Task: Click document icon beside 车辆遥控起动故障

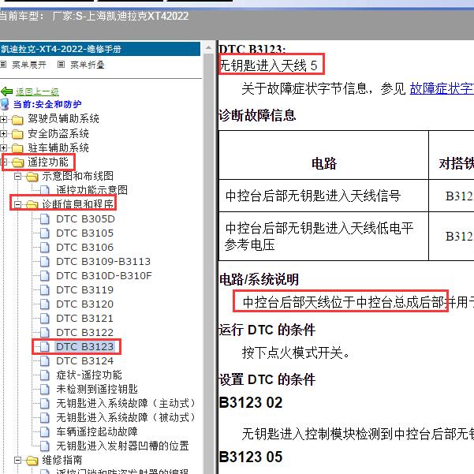Action: [x=45, y=432]
